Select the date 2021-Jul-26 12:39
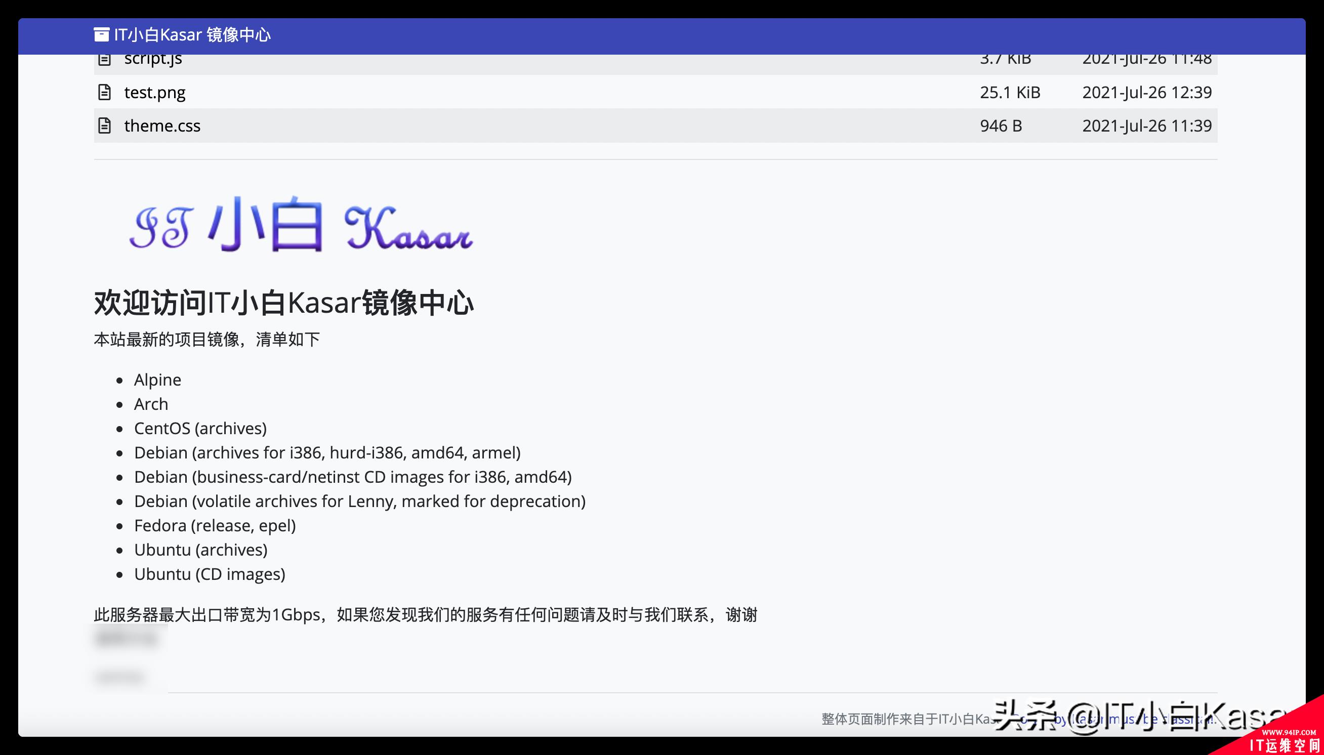This screenshot has height=755, width=1324. 1147,92
